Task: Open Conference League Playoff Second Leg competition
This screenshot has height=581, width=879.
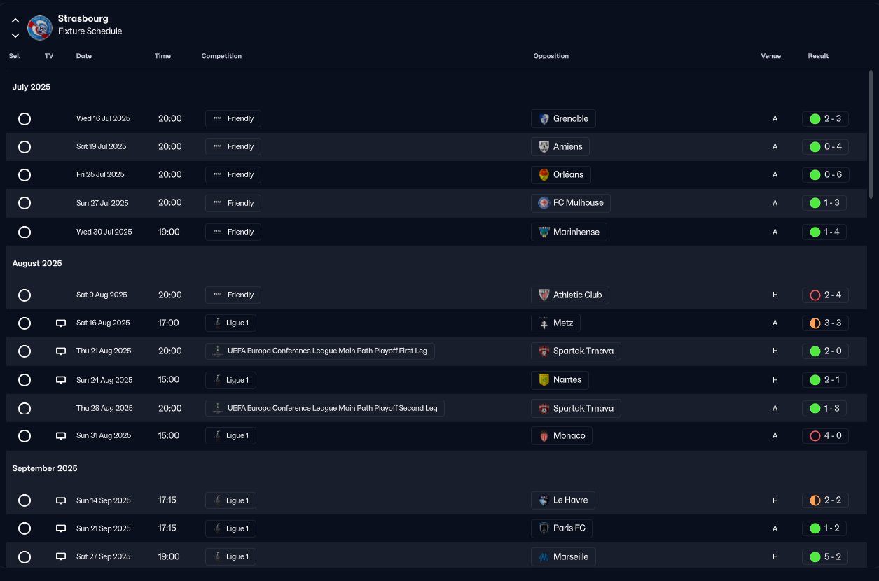Action: [x=325, y=408]
